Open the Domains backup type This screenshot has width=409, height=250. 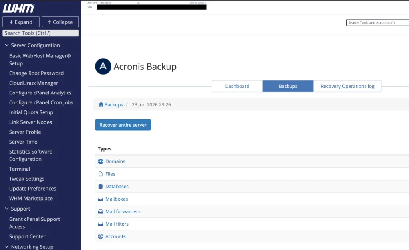[x=115, y=161]
